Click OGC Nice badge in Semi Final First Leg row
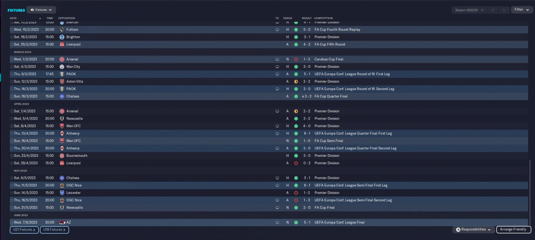This screenshot has height=240, width=535. 62,185
